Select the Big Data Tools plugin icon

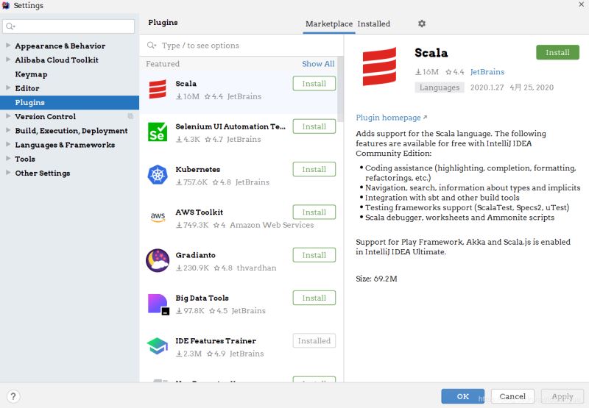click(158, 304)
